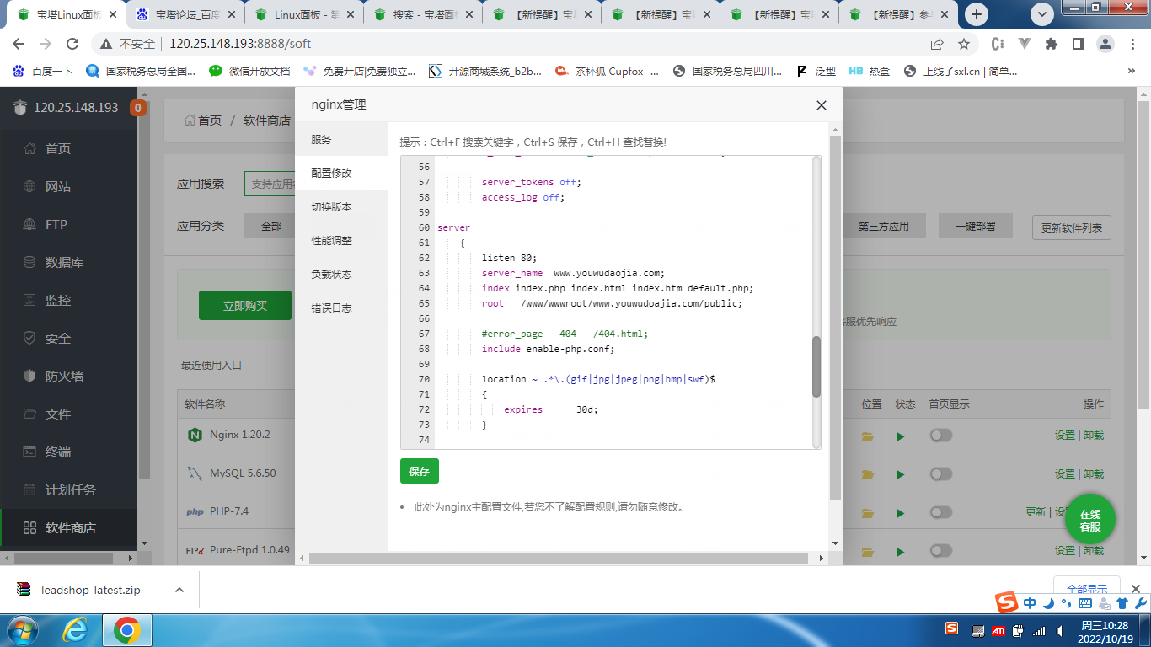This screenshot has height=647, width=1151.
Task: Open the 安全 shield icon in the sidebar
Action: tap(30, 339)
